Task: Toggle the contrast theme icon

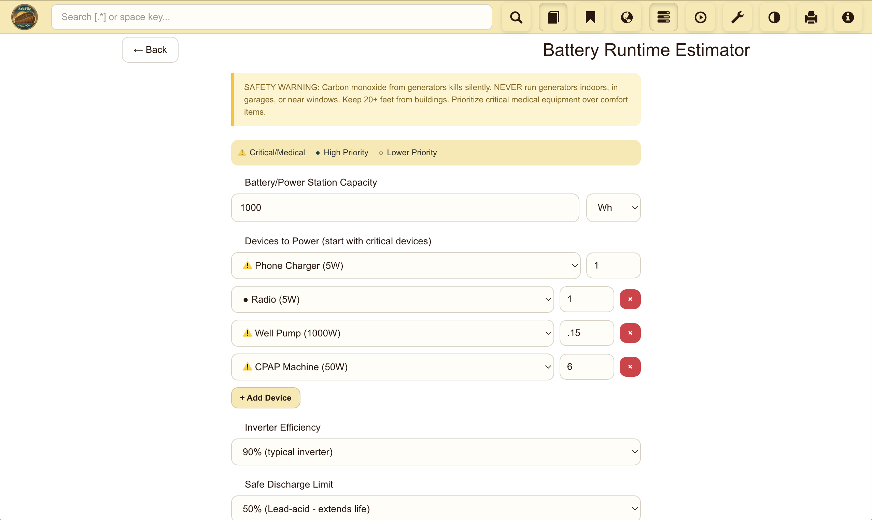Action: (x=774, y=17)
